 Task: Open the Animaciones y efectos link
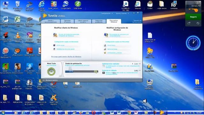(115, 53)
